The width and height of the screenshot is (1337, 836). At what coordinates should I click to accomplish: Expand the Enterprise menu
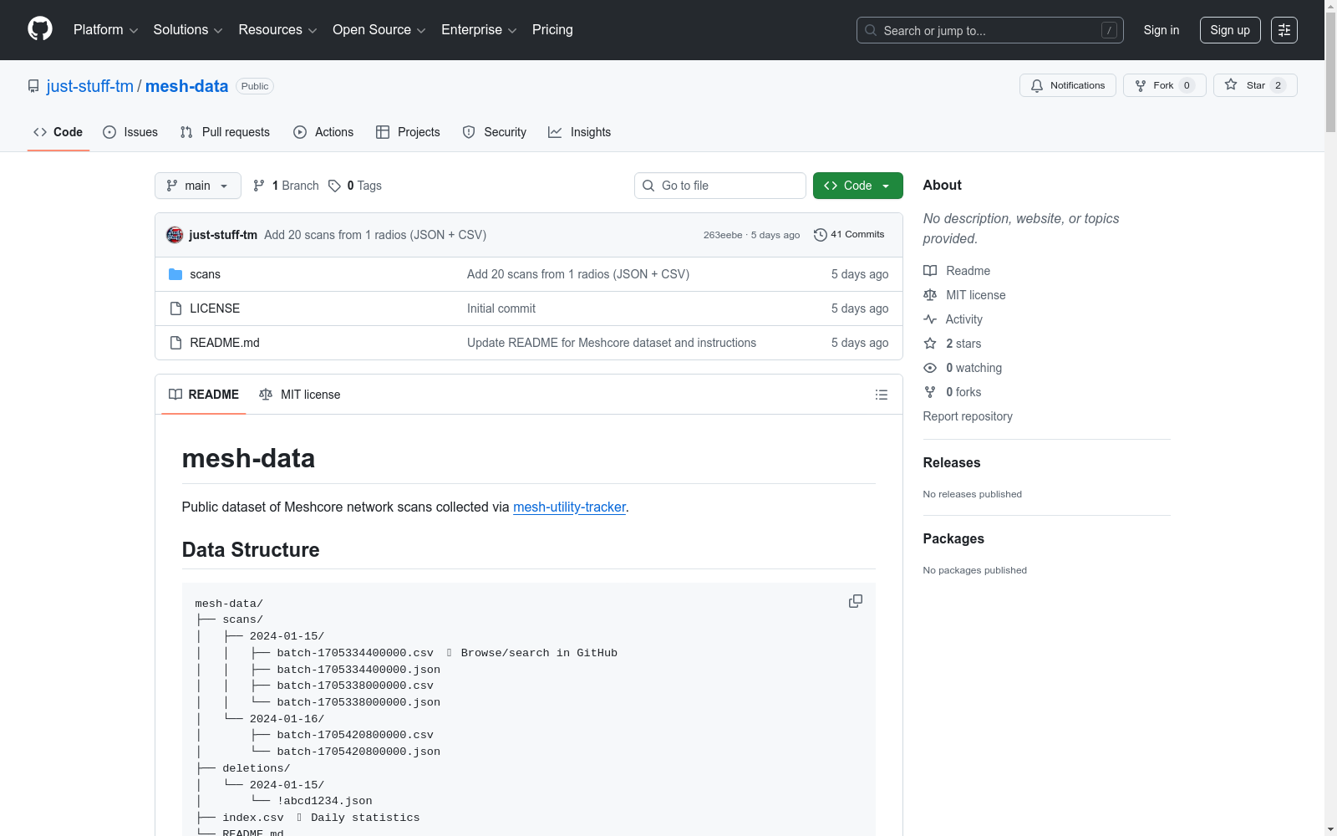click(x=479, y=30)
